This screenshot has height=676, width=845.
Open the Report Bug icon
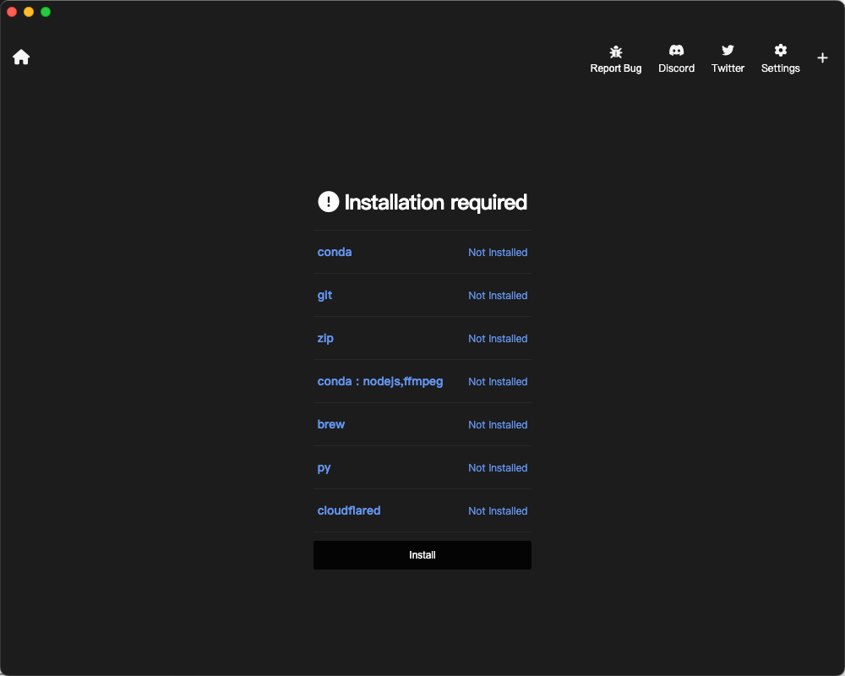click(x=615, y=52)
